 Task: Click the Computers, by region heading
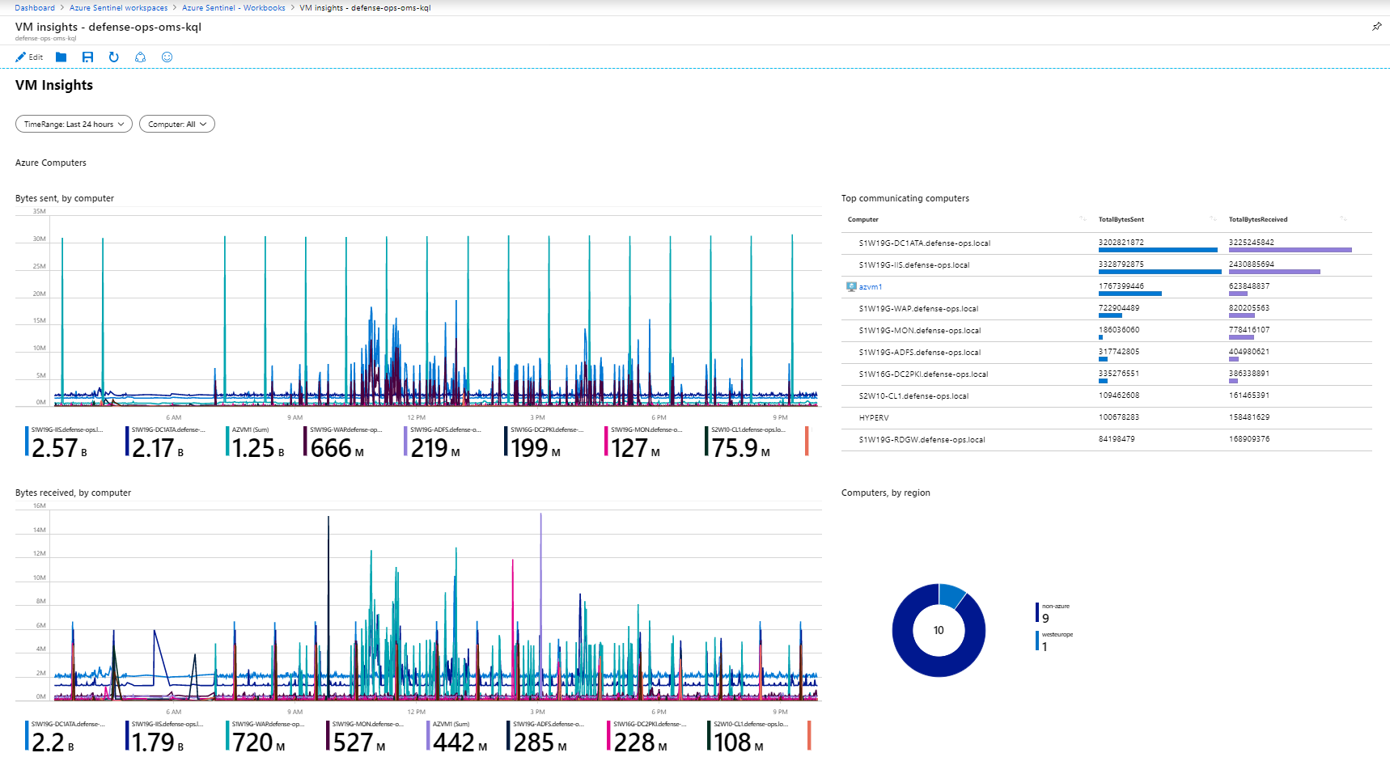(x=886, y=493)
